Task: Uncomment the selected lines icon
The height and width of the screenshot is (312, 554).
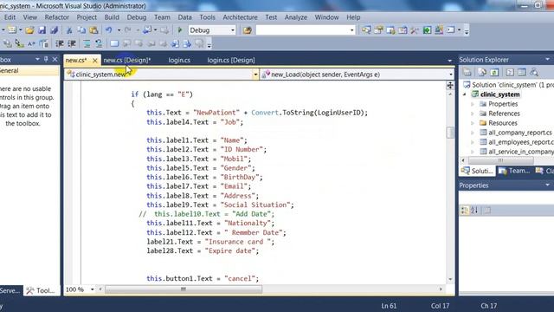Action: 99,43
